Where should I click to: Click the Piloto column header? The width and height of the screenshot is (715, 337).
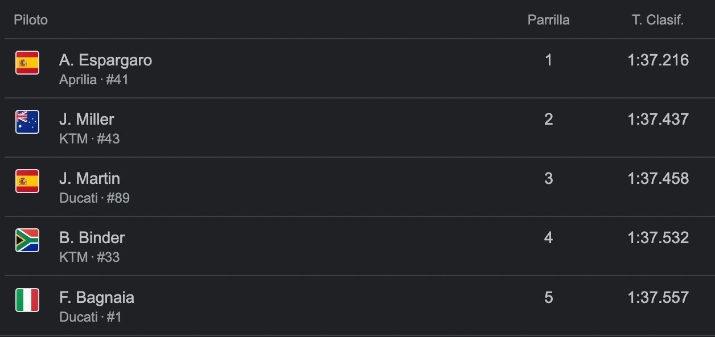(31, 20)
